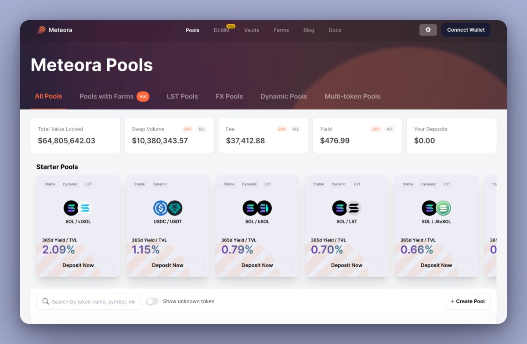Click the Meteora brand name in header
Screen dimensions: 527x344
click(60, 30)
